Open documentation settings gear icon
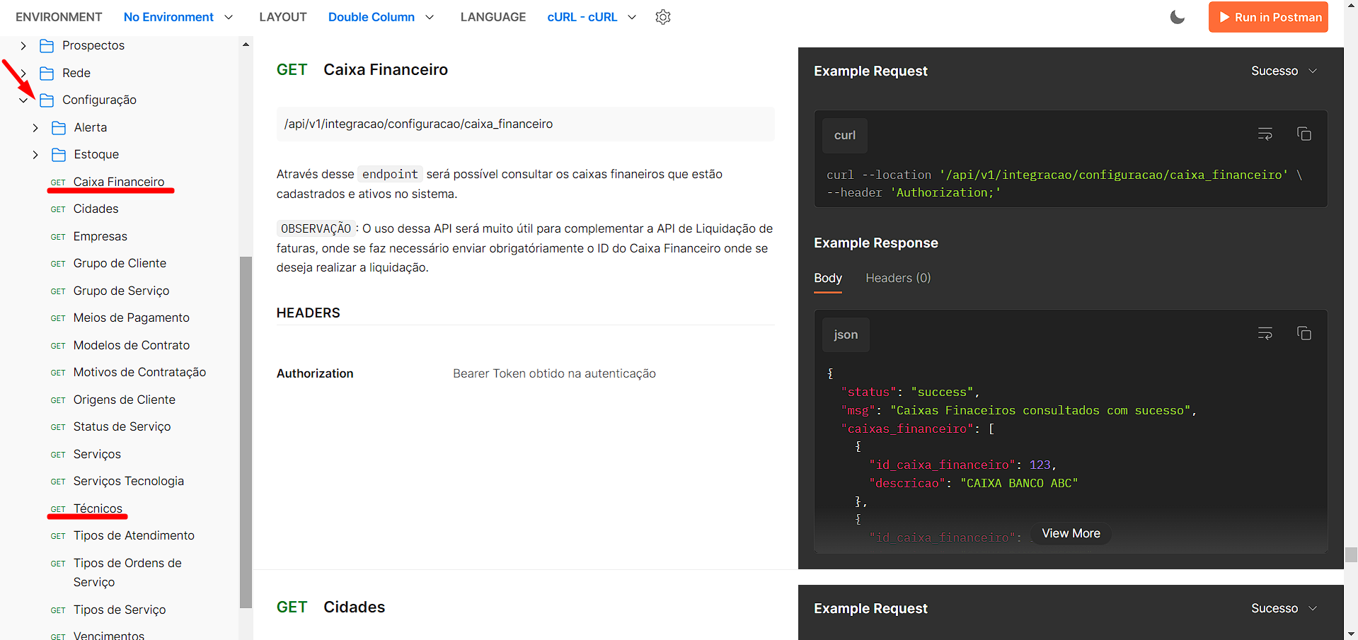 pyautogui.click(x=663, y=17)
